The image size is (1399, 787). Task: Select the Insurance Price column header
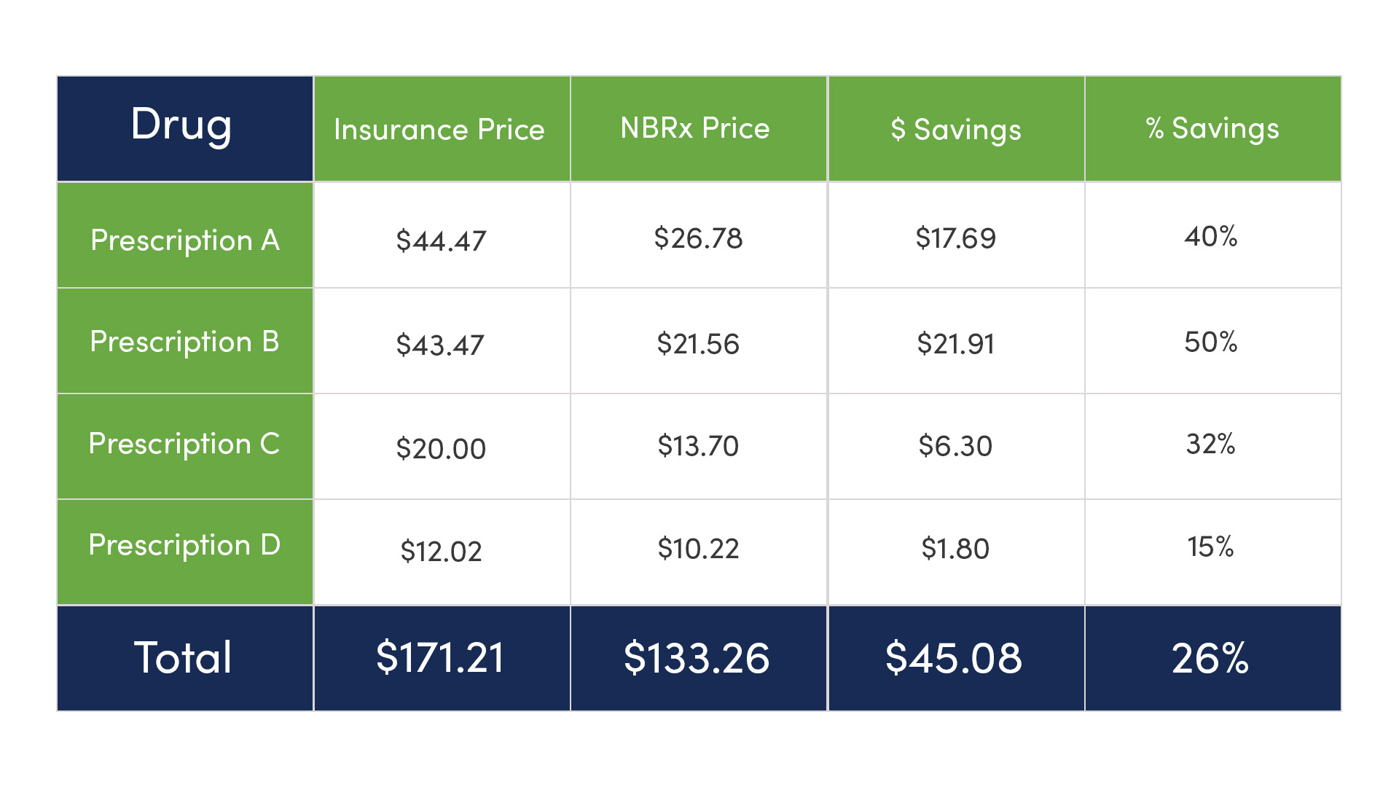pos(439,130)
